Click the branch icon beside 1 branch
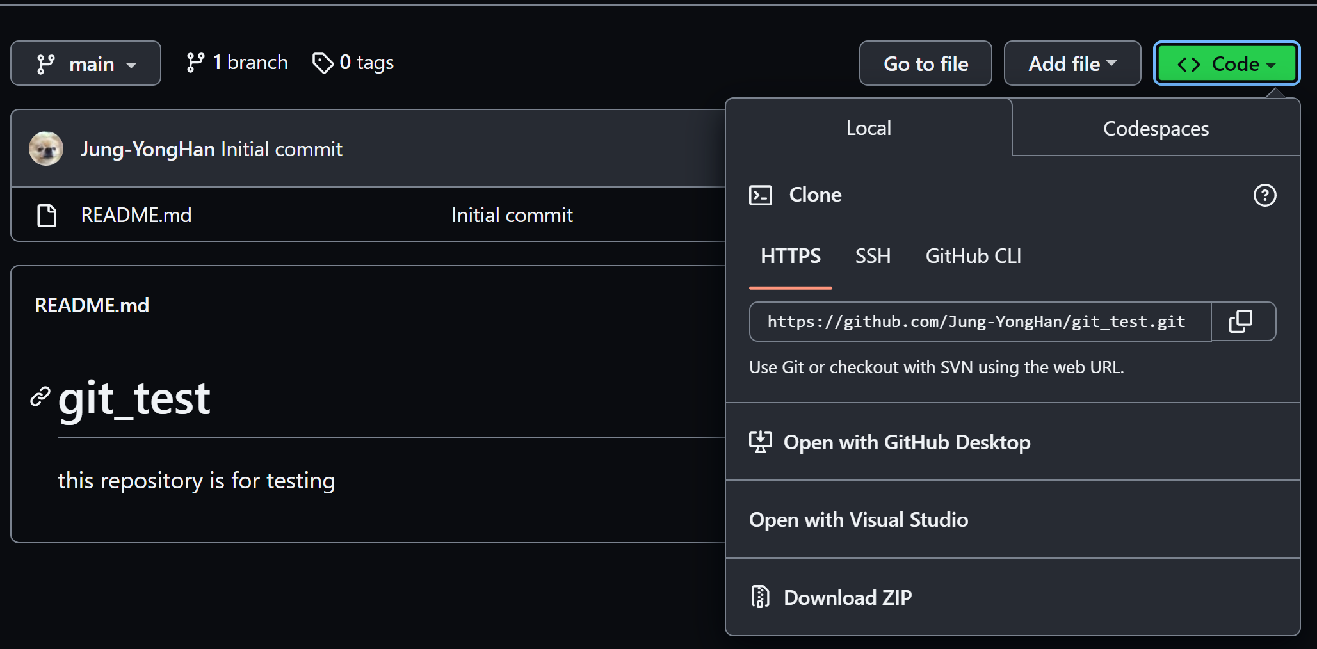Viewport: 1317px width, 649px height. pyautogui.click(x=195, y=63)
